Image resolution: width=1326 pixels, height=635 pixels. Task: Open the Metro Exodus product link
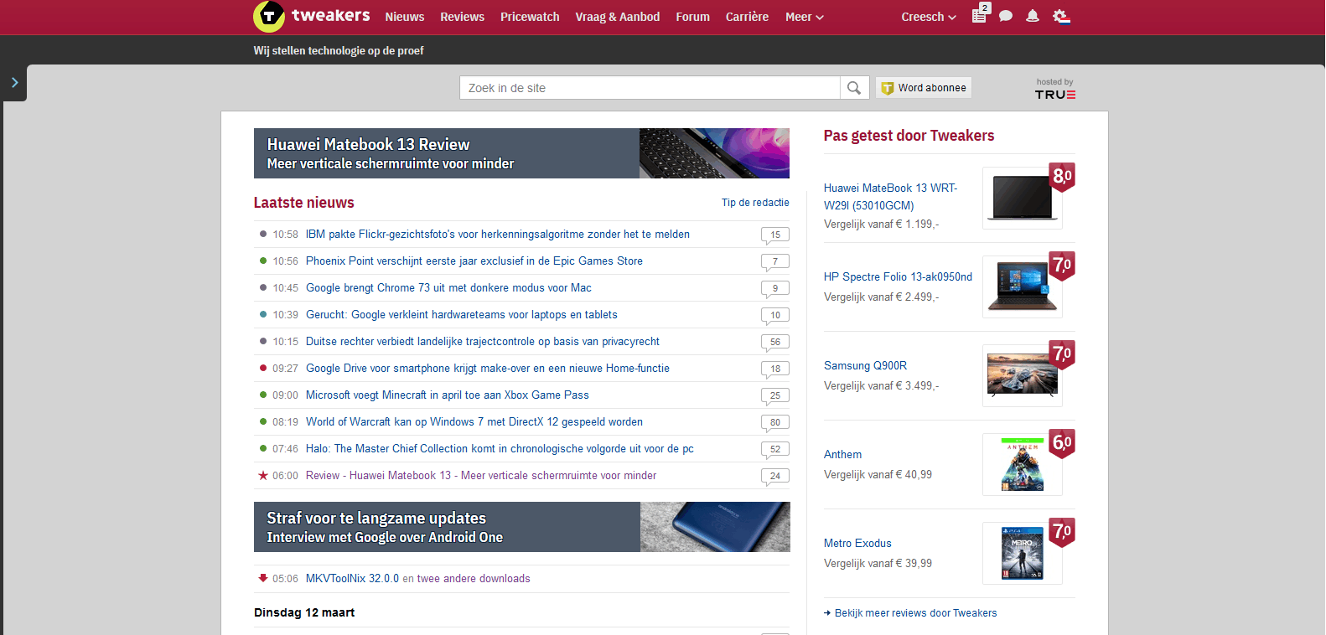[x=857, y=543]
